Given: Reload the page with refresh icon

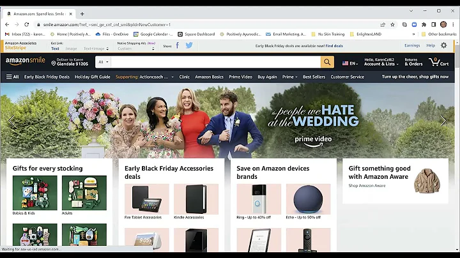Looking at the screenshot, I should [27, 25].
